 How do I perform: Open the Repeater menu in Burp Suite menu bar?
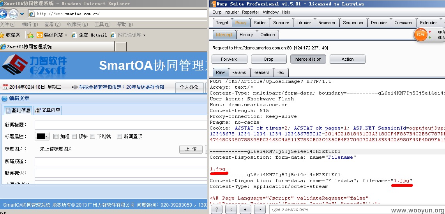click(x=251, y=12)
